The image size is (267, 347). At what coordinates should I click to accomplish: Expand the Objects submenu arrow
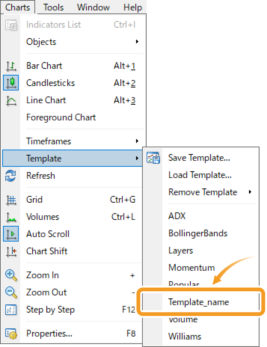pos(137,42)
